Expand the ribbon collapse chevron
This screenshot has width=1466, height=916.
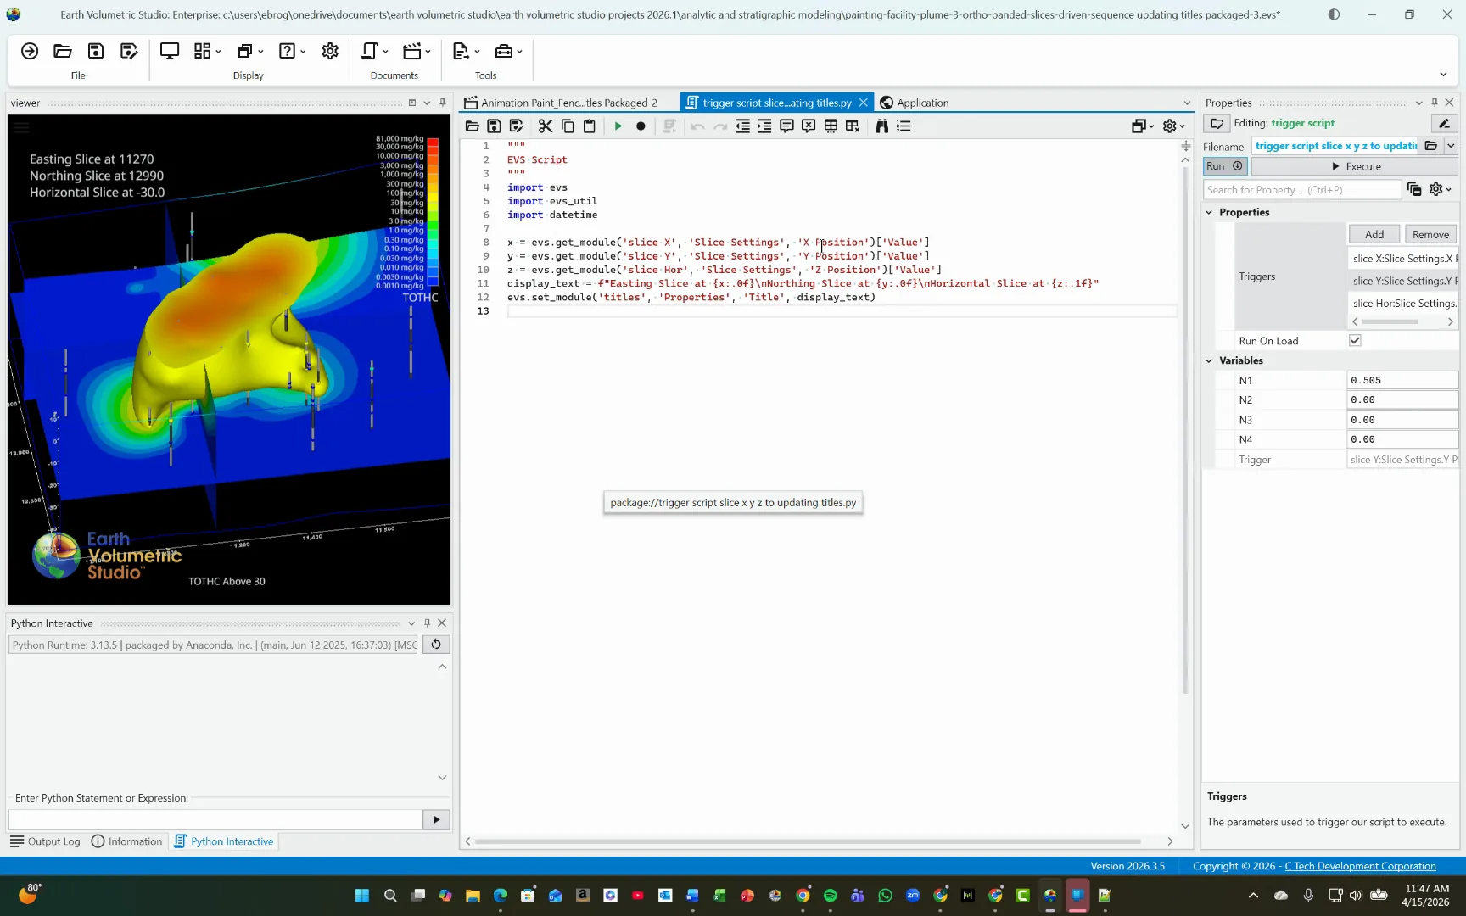[x=1443, y=75]
